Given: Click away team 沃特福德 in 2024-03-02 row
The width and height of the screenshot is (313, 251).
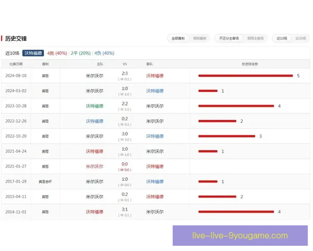Looking at the screenshot, I should coord(155,91).
